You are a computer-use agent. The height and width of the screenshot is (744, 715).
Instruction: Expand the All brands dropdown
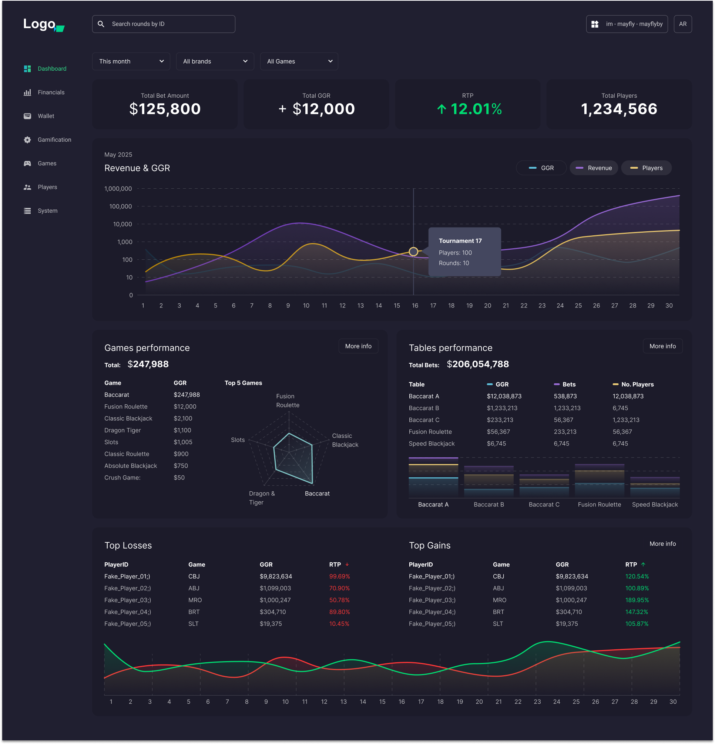pyautogui.click(x=215, y=61)
